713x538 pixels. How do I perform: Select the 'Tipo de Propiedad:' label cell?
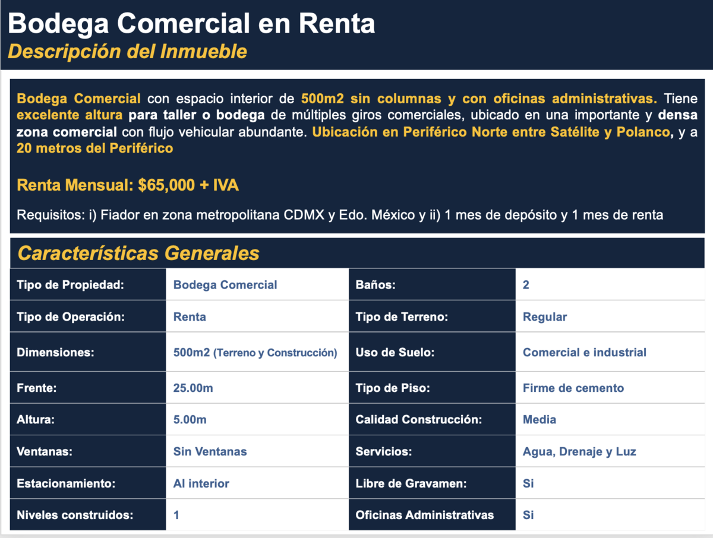tap(70, 284)
